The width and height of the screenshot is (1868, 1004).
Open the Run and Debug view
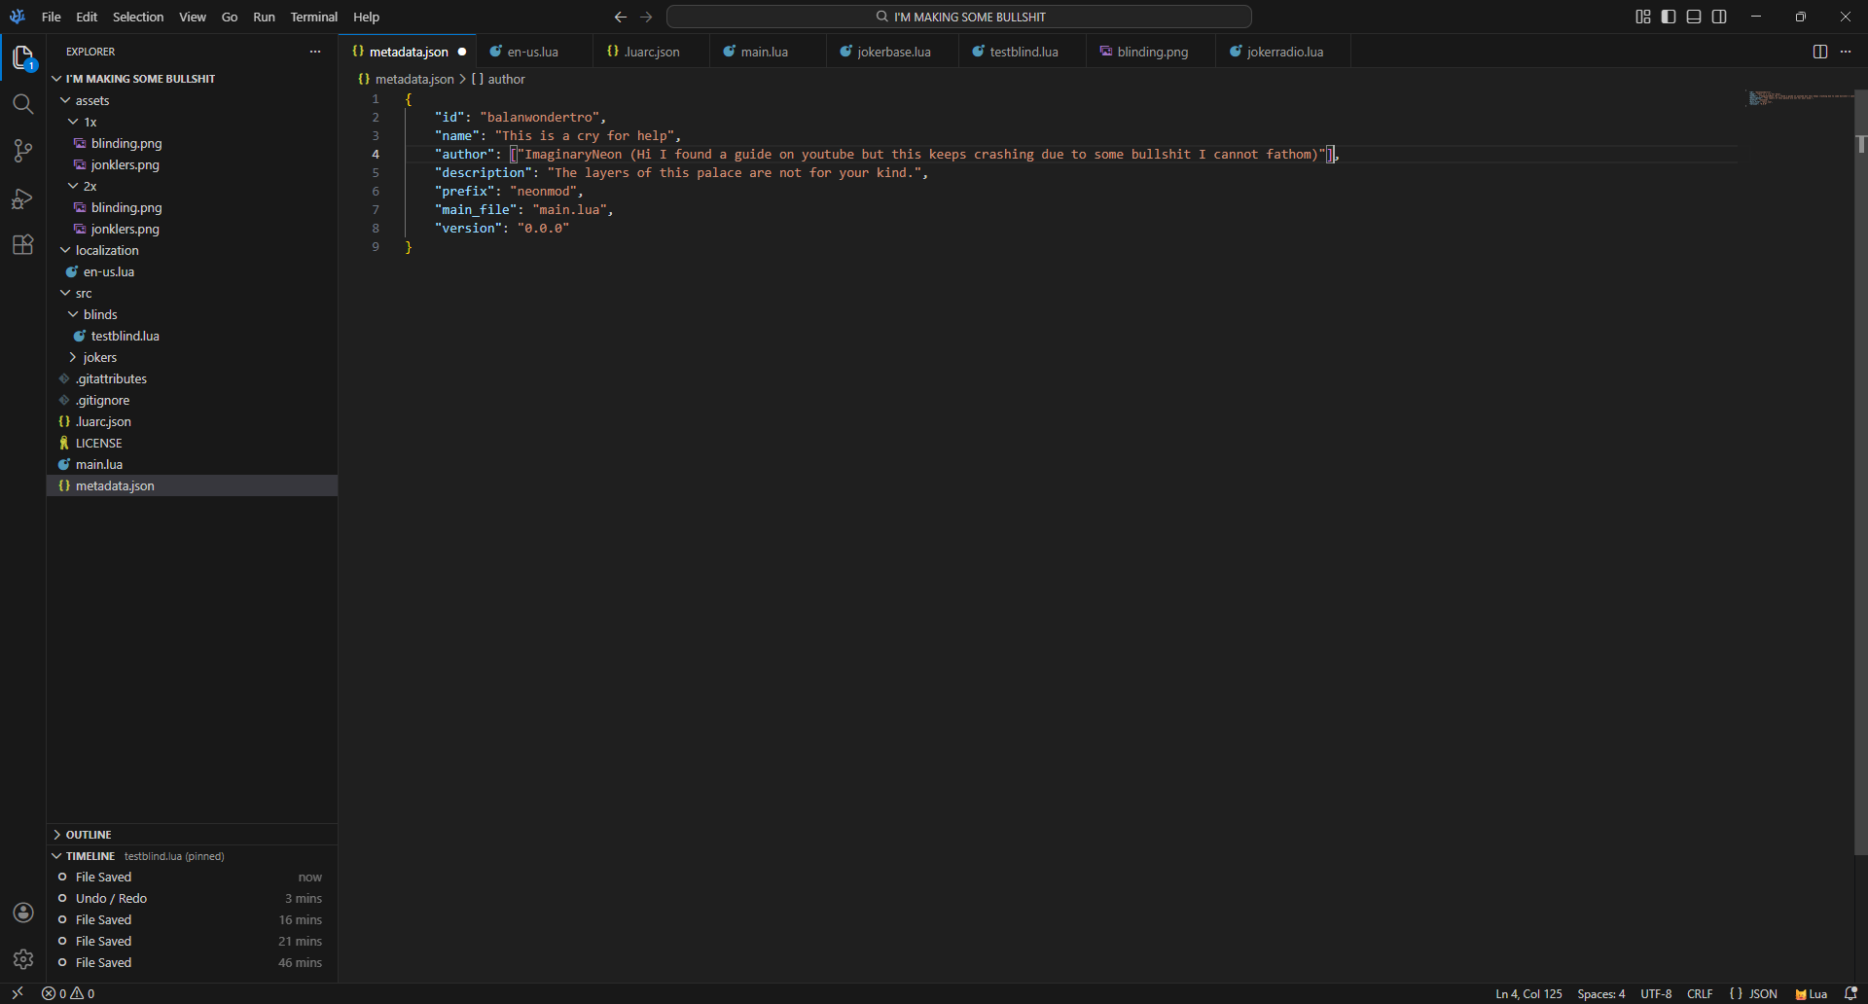23,198
